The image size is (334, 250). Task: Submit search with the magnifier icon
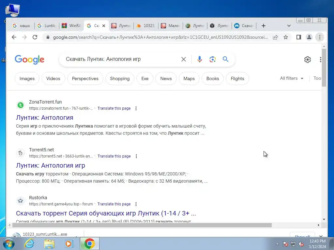[226, 59]
